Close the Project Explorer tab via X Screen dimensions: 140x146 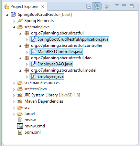click(x=43, y=7)
